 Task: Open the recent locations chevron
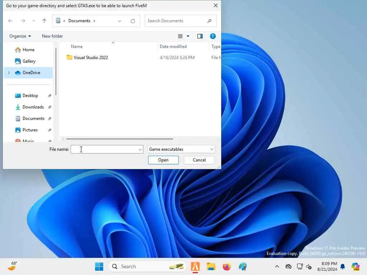tap(34, 21)
